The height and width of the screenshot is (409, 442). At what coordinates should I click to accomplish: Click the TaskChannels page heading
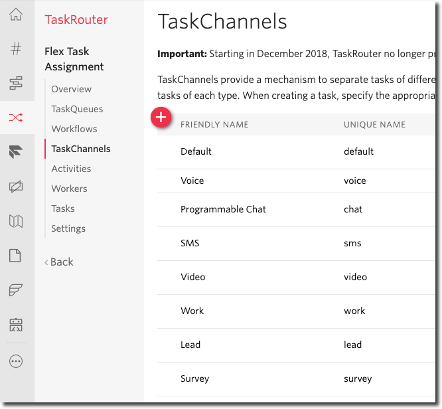click(x=222, y=22)
